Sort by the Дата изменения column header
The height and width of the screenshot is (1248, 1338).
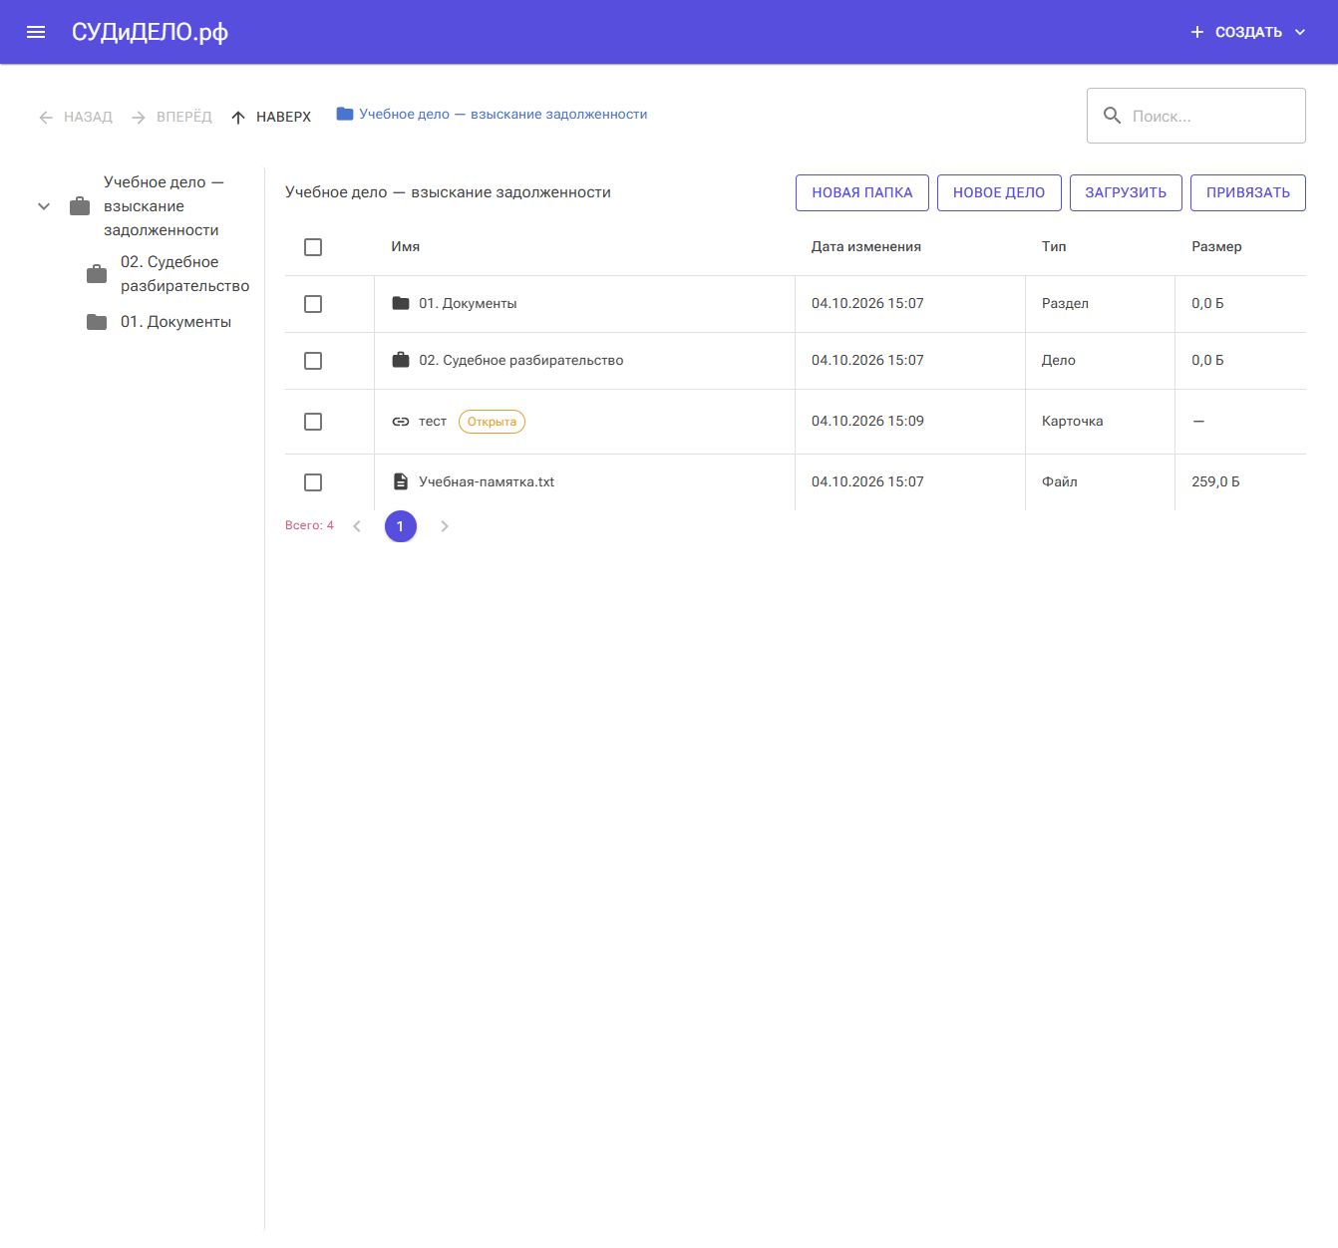pos(866,246)
